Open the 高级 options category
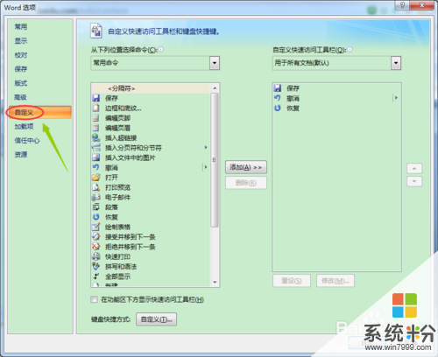This screenshot has height=357, width=438. click(21, 97)
